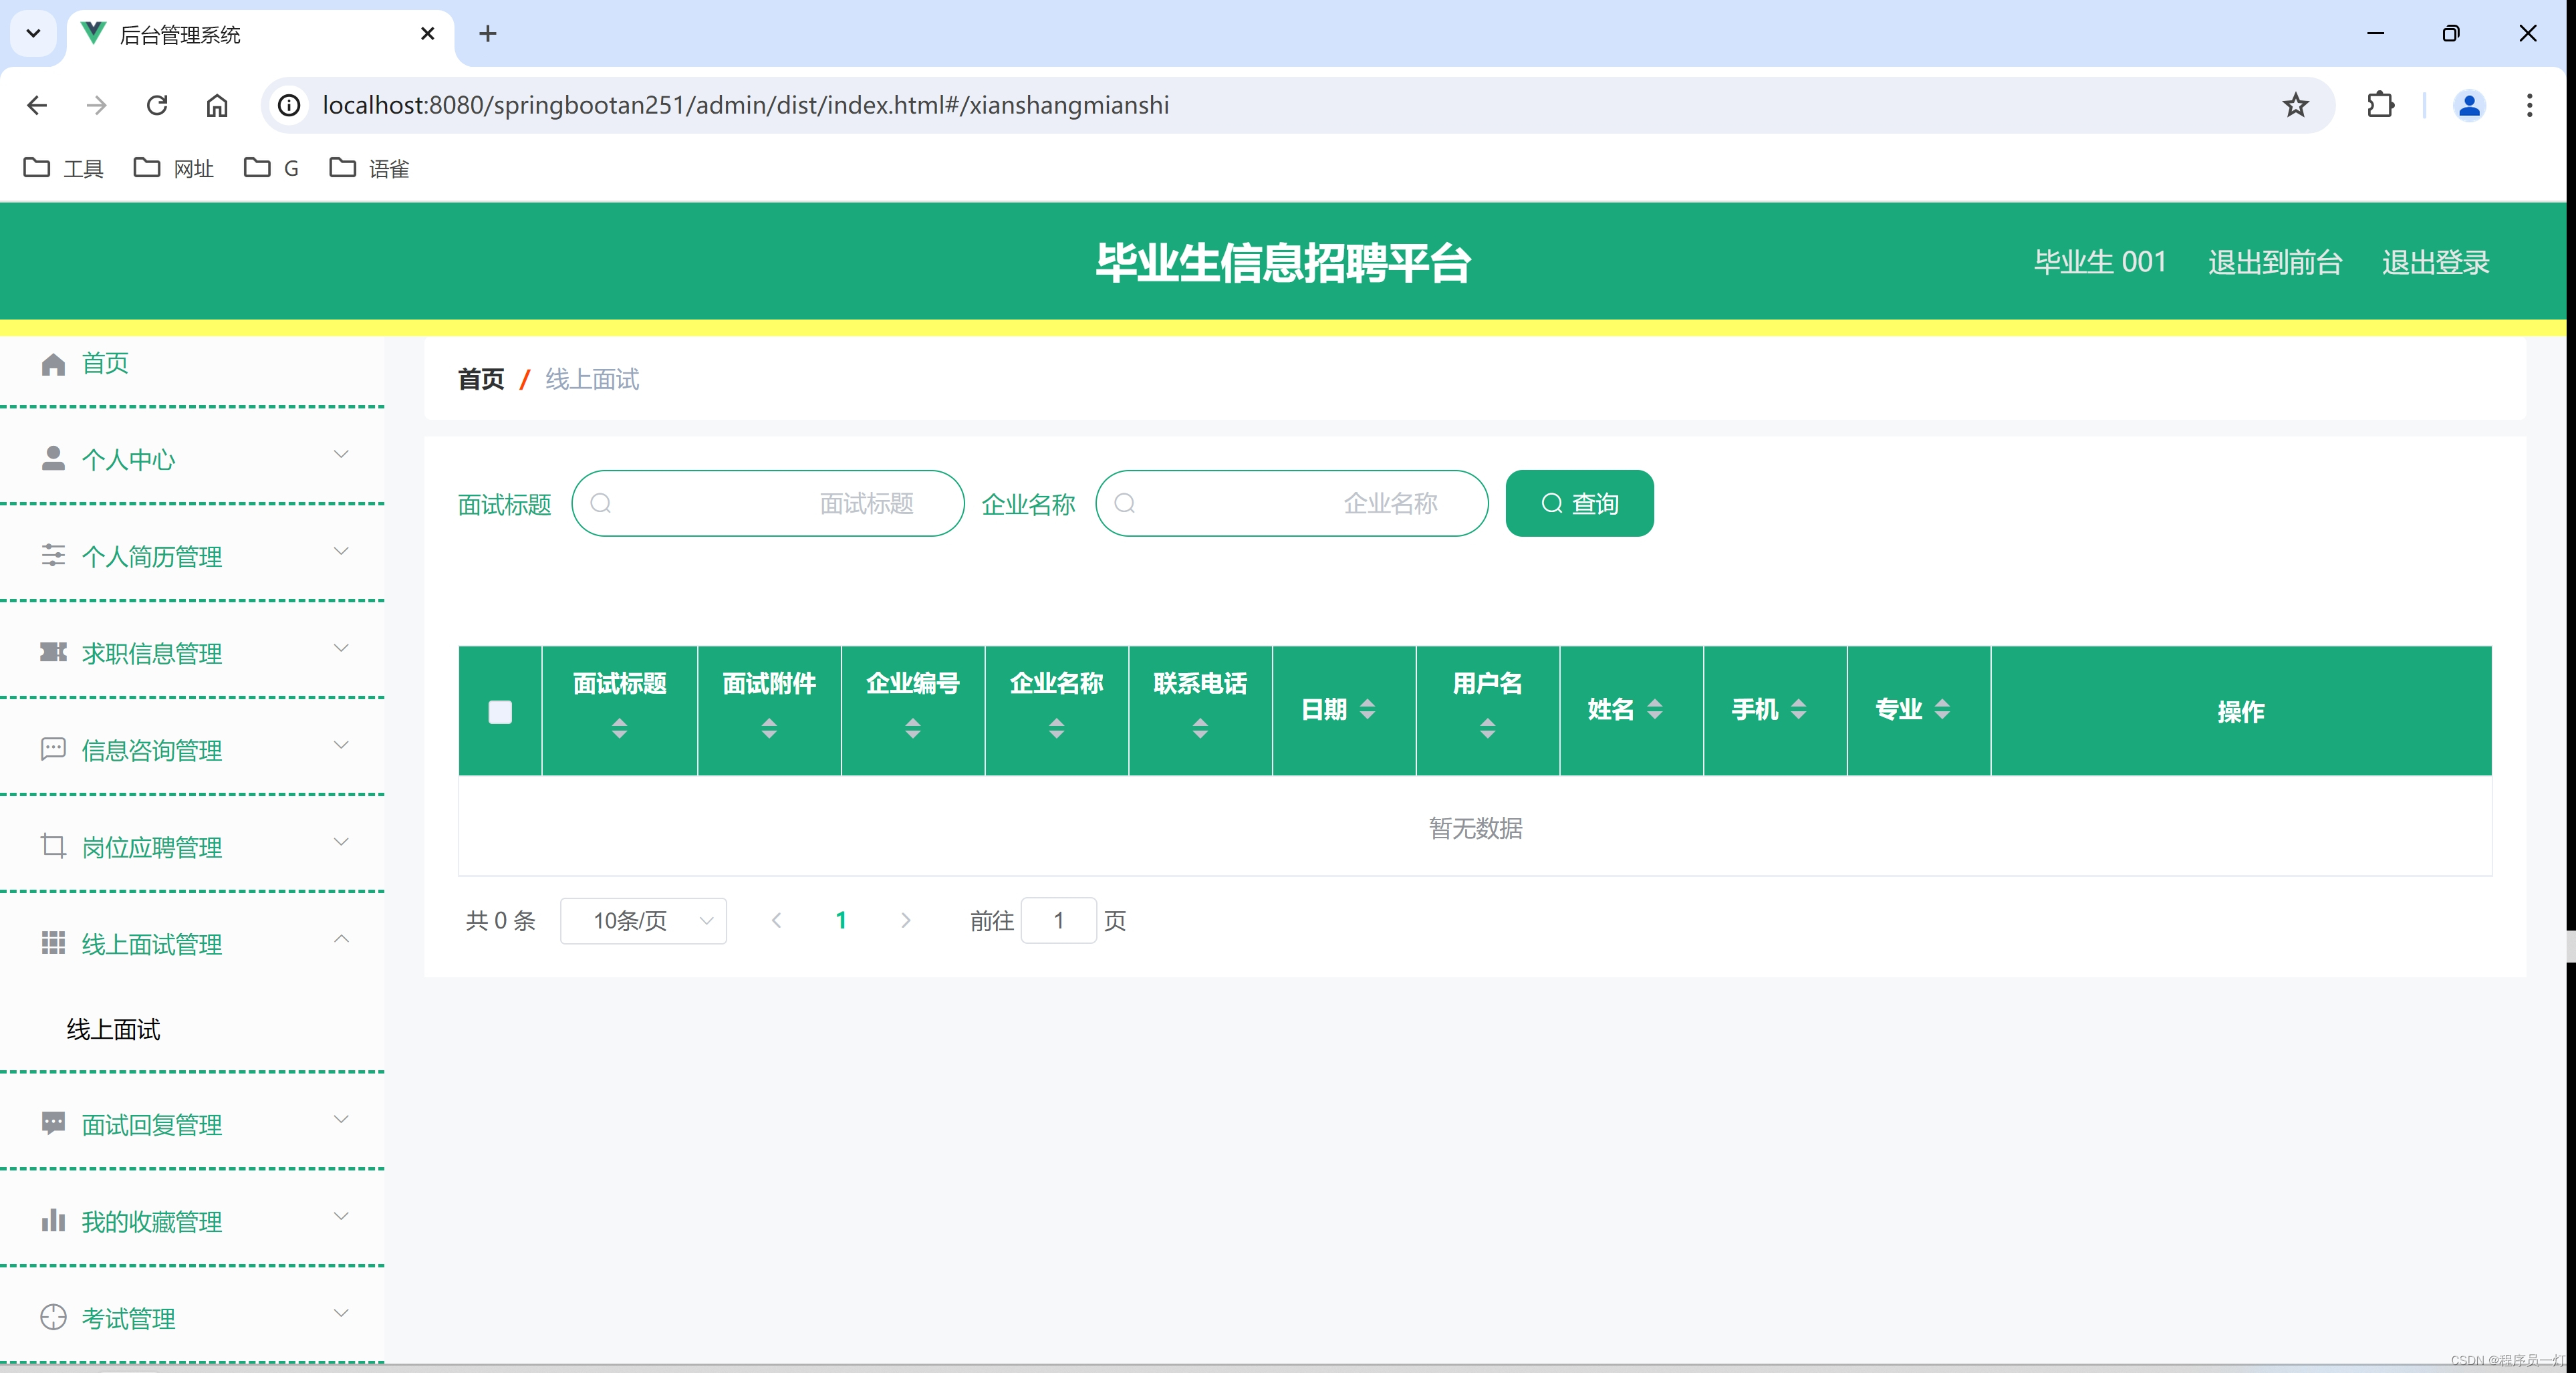The width and height of the screenshot is (2576, 1373).
Task: Open the 工具 bookmarks folder
Action: click(64, 168)
